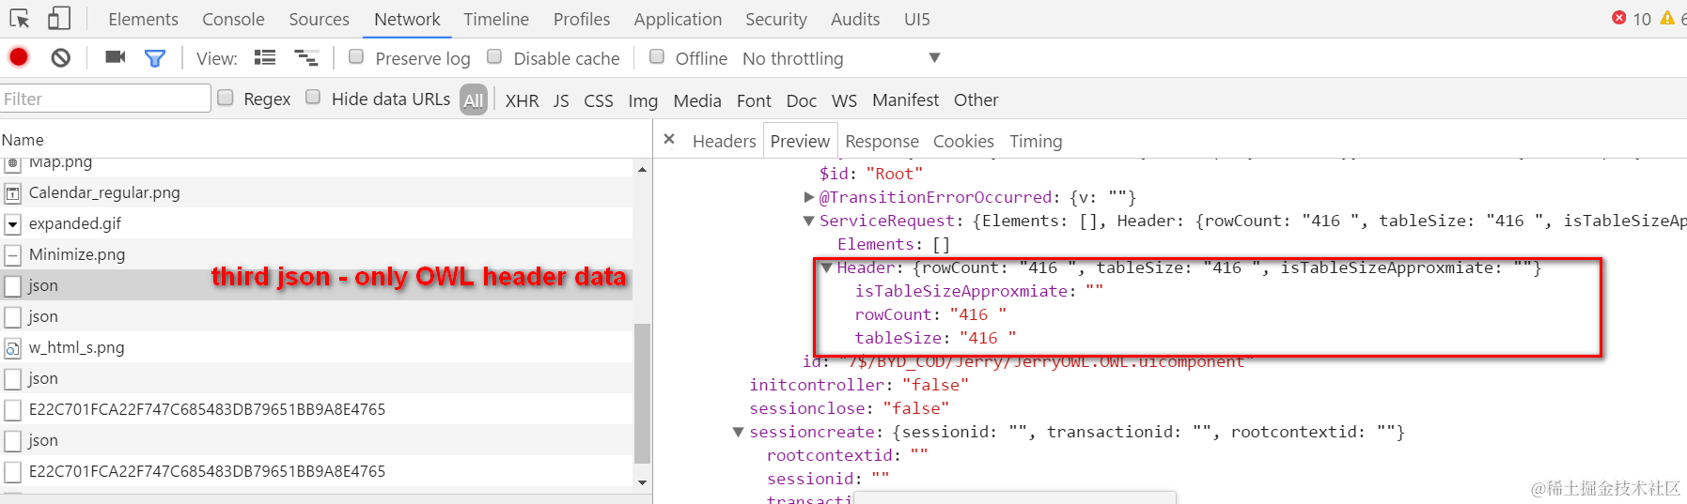Open the Security panel tab
This screenshot has width=1687, height=504.
click(x=776, y=19)
